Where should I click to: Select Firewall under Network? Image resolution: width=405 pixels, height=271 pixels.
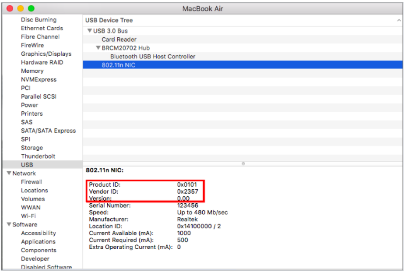[x=31, y=182]
